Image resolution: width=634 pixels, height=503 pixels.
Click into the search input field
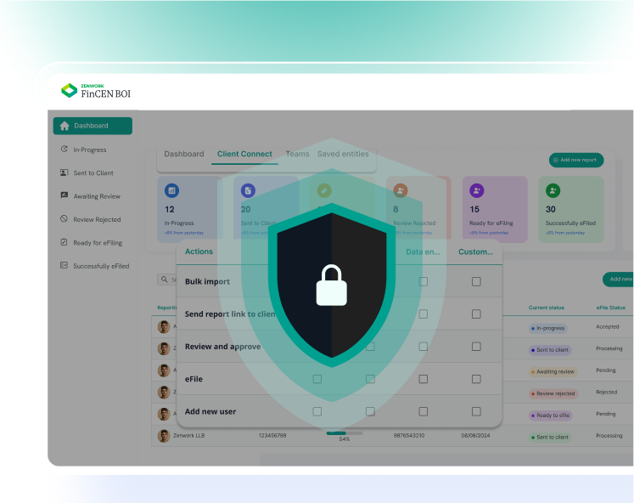tap(167, 280)
